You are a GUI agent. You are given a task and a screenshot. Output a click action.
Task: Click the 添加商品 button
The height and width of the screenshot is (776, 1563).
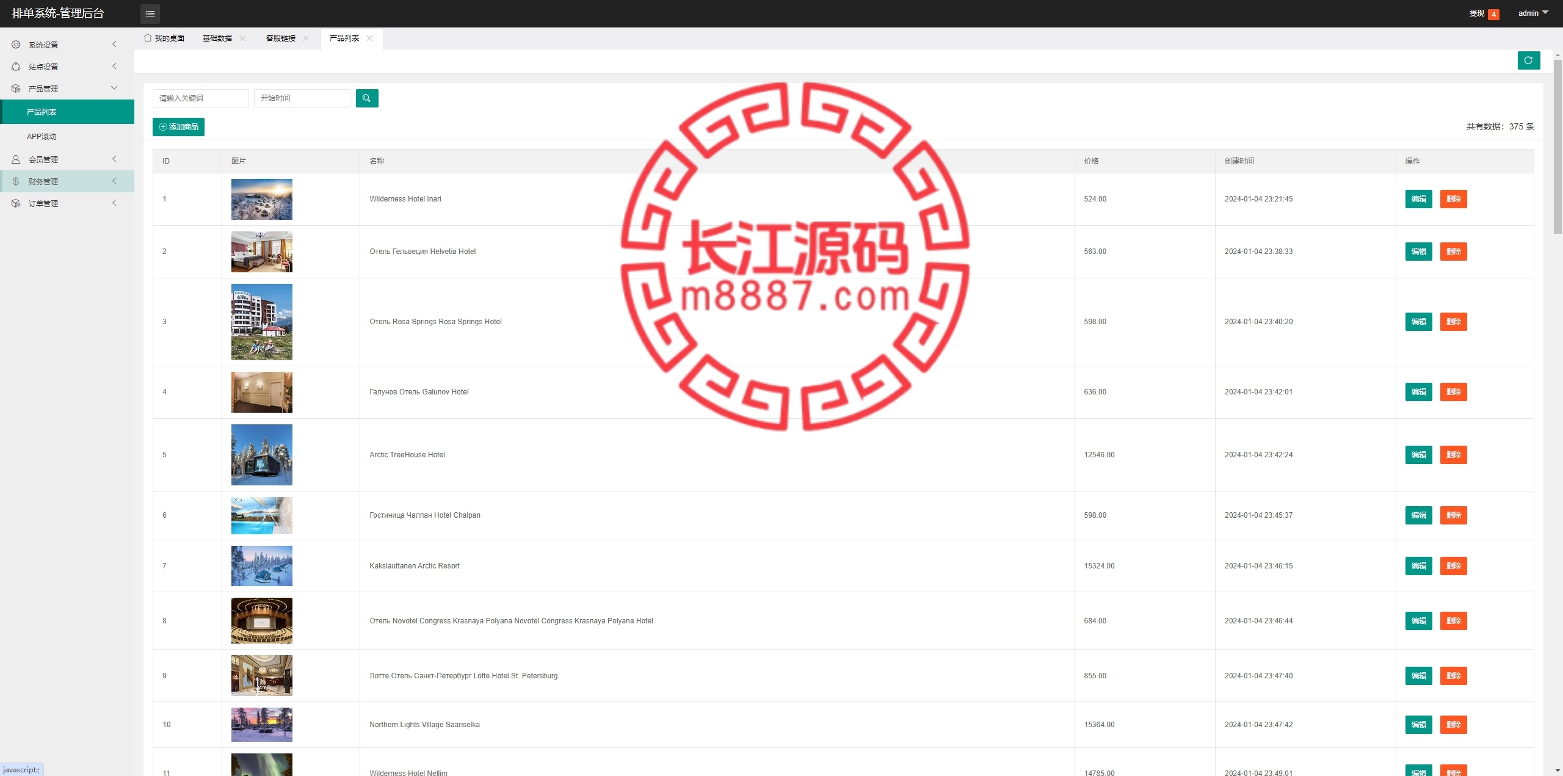click(x=178, y=127)
